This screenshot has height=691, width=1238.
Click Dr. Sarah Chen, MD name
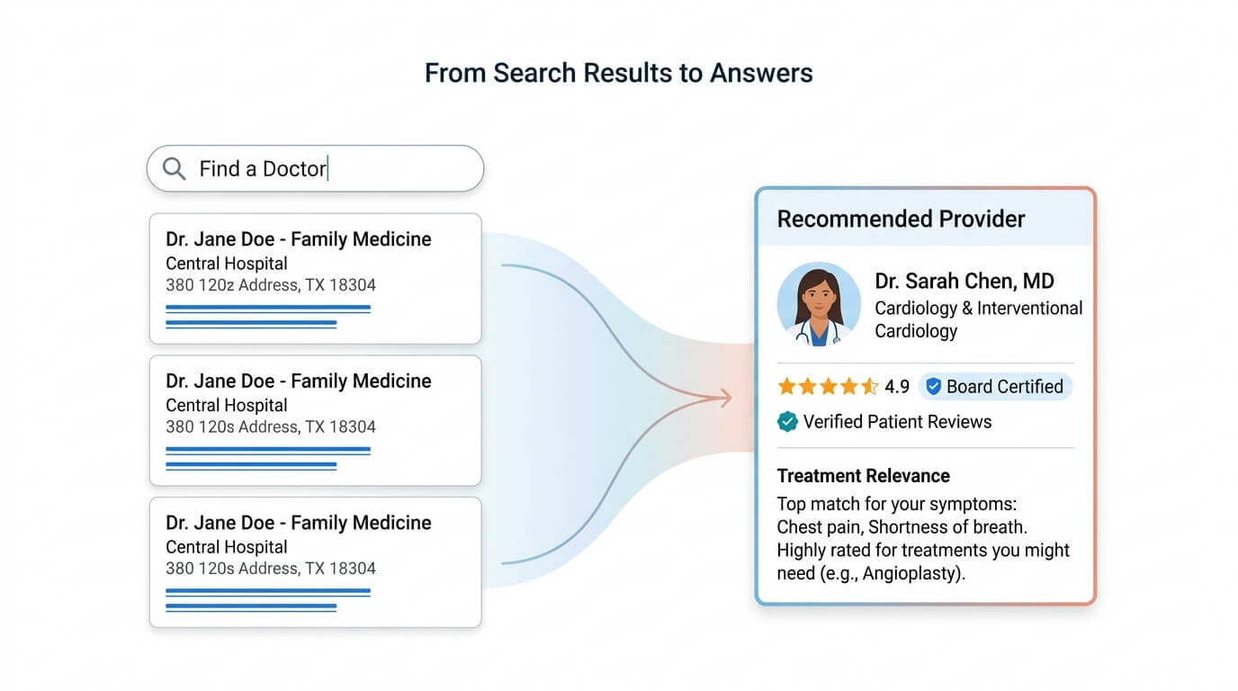pos(964,281)
